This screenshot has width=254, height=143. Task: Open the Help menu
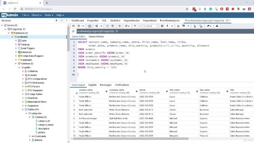pyautogui.click(x=60, y=15)
